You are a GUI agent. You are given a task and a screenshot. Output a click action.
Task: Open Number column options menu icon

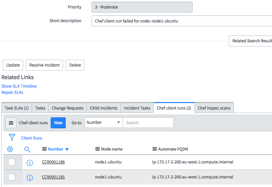click(44, 149)
